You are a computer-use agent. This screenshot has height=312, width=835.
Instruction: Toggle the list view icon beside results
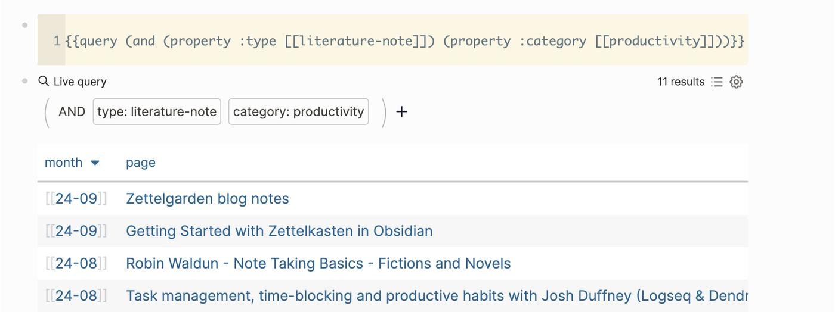[x=717, y=82]
